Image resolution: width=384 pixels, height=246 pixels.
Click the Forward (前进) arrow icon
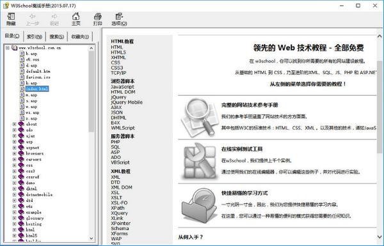tap(54, 17)
